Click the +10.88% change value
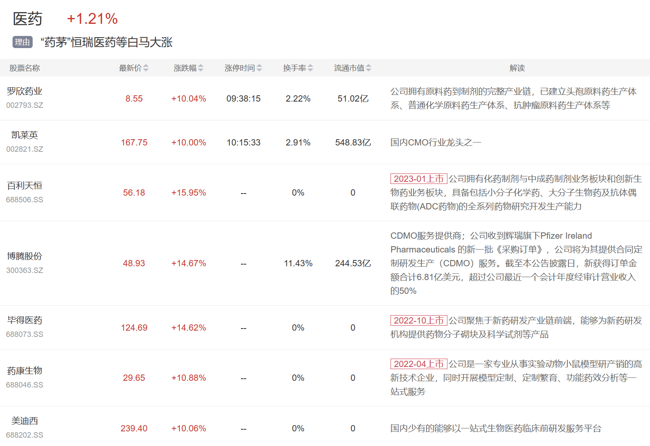 [189, 378]
